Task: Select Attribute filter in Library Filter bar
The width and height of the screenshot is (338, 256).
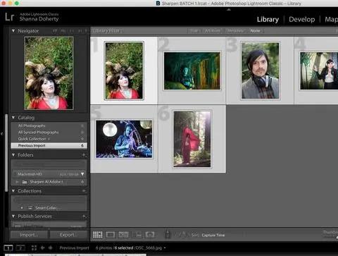Action: (x=213, y=31)
